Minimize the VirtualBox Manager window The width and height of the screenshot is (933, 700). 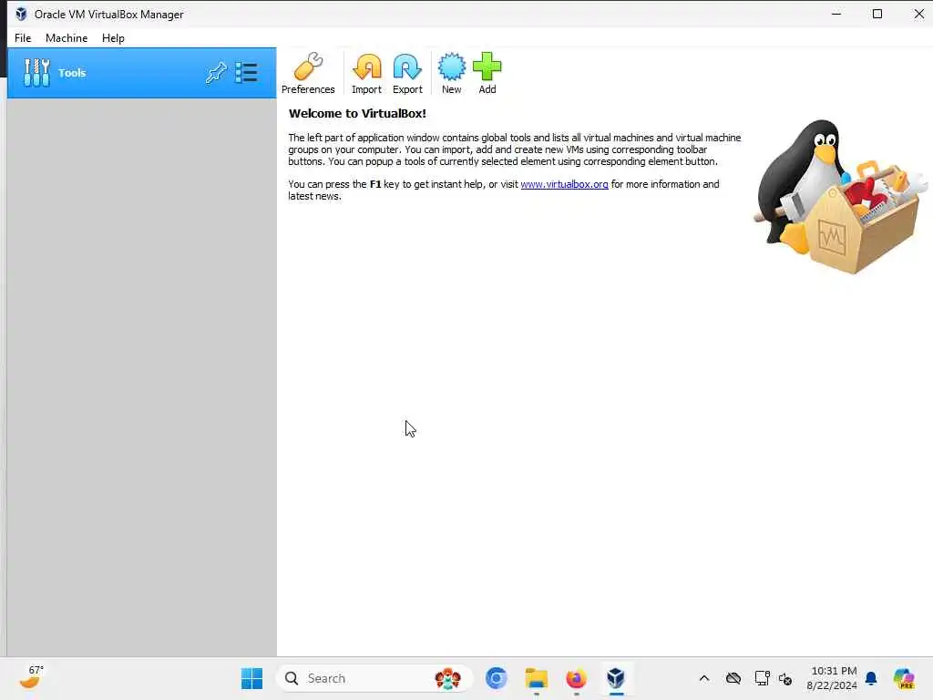coord(836,14)
